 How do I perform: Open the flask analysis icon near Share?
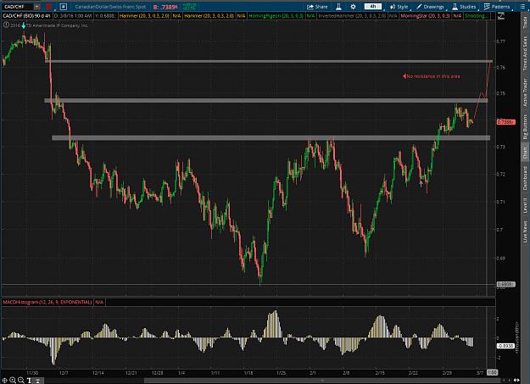(x=338, y=7)
